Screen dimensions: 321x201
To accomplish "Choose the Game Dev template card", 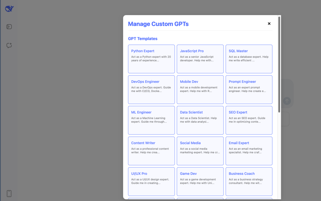I will click(200, 181).
